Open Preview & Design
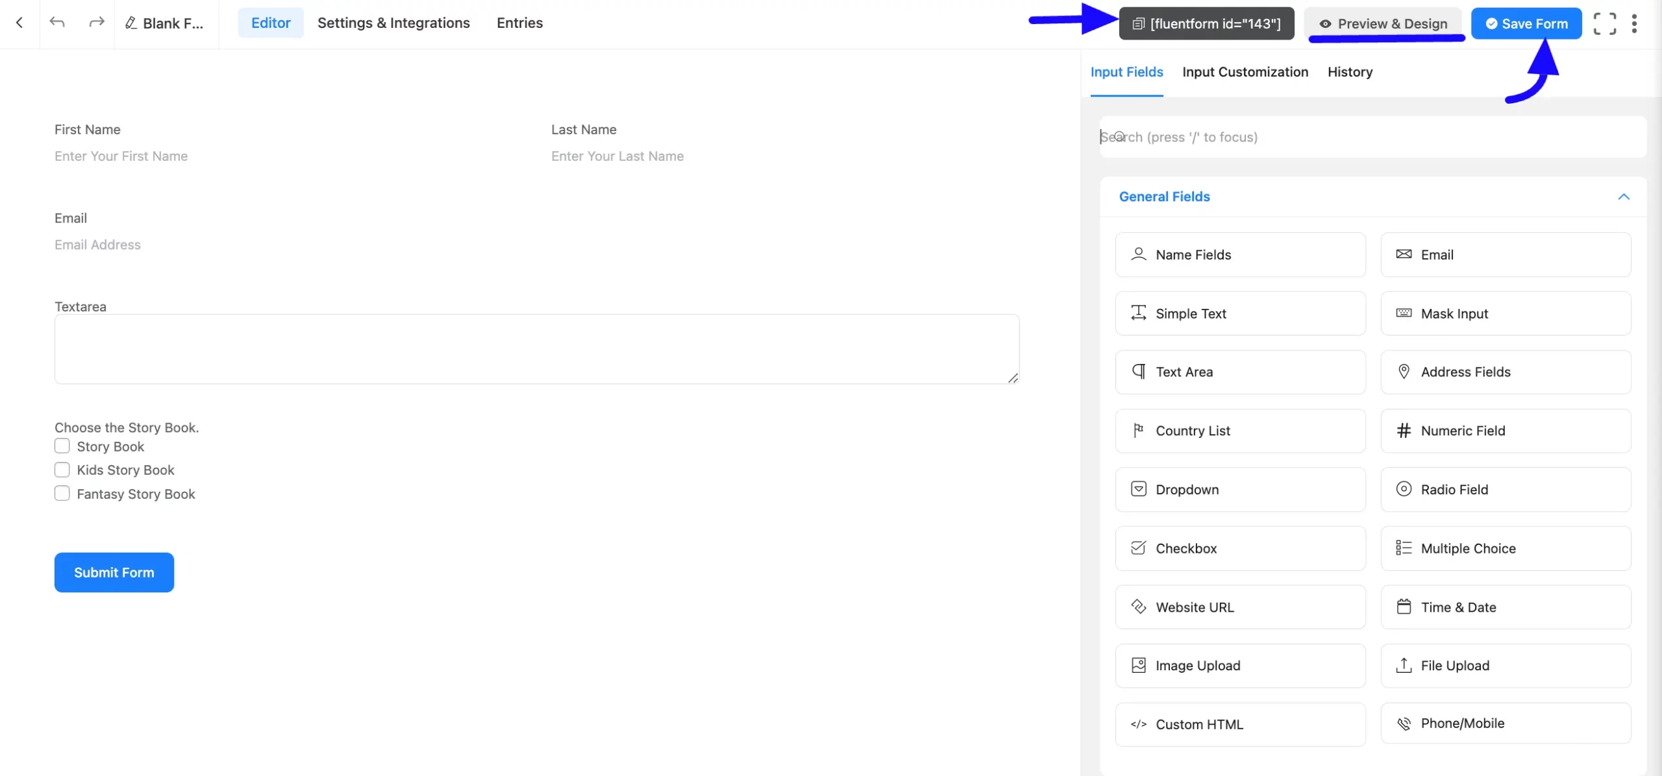 1383,23
